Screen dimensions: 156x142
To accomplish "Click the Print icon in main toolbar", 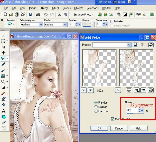I will [38, 15].
